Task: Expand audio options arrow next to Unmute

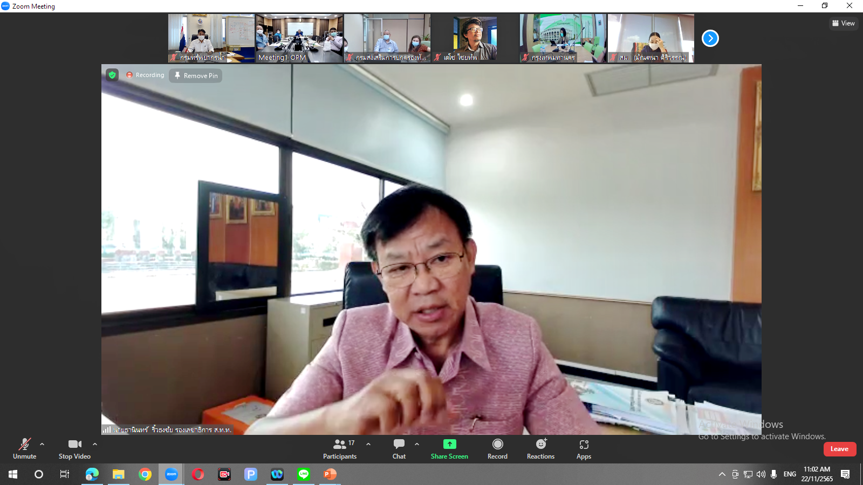Action: [x=42, y=444]
